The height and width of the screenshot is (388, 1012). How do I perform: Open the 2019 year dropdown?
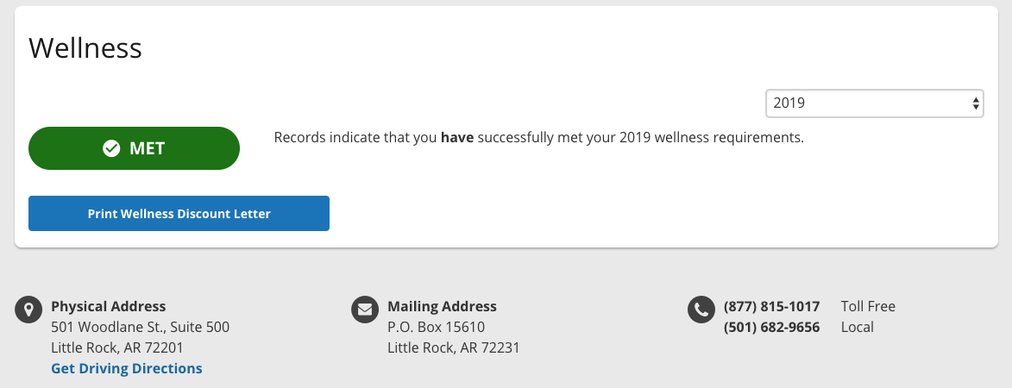874,103
